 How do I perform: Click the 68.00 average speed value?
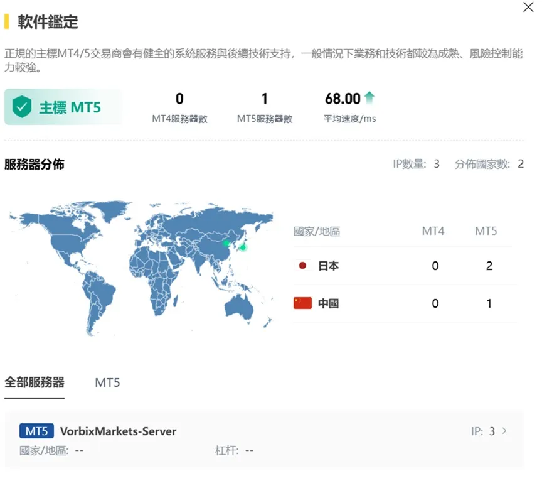coord(343,99)
